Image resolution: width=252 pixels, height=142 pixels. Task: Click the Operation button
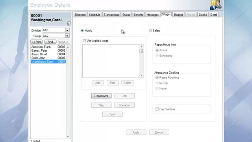coord(124,105)
